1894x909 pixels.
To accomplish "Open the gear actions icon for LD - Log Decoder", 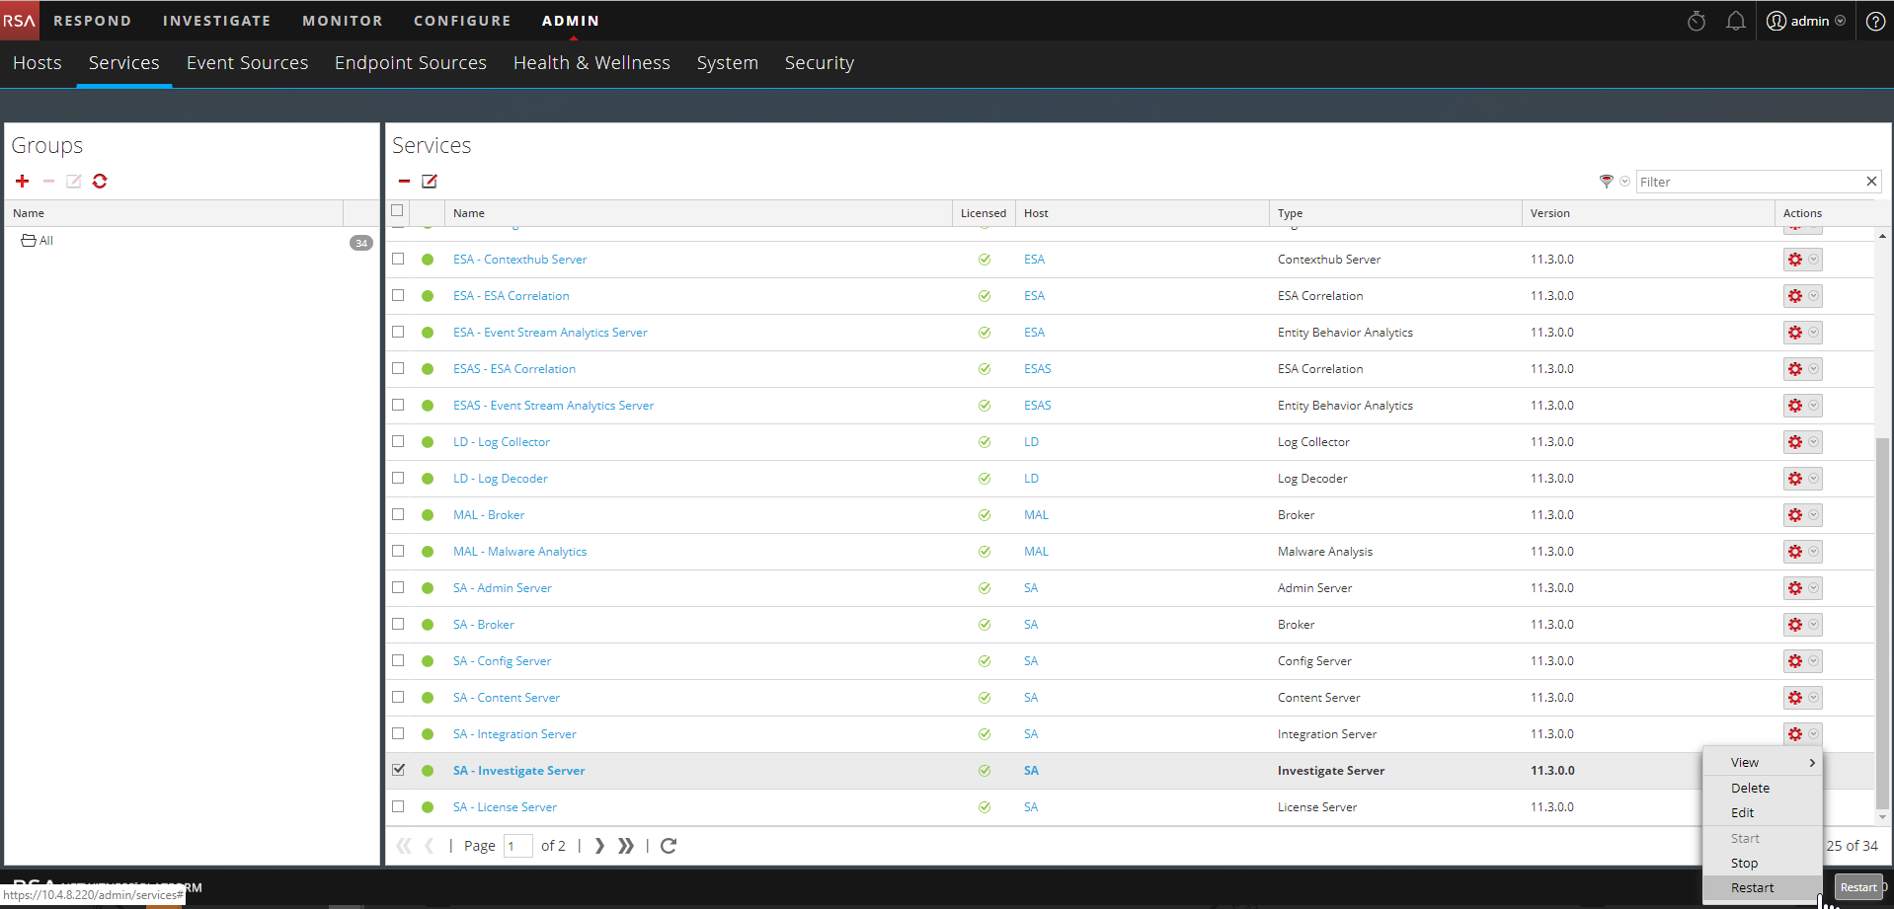I will [1795, 478].
